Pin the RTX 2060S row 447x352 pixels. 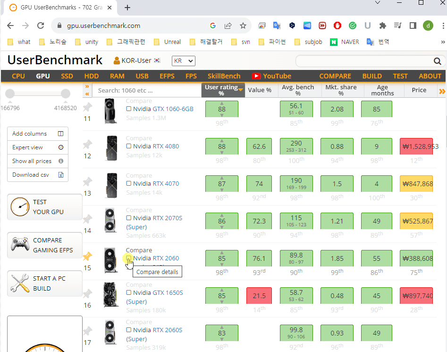tap(87, 331)
